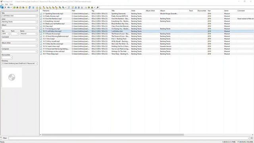Open the Actions dropdown arrow
The image size is (254, 143).
click(x=65, y=8)
